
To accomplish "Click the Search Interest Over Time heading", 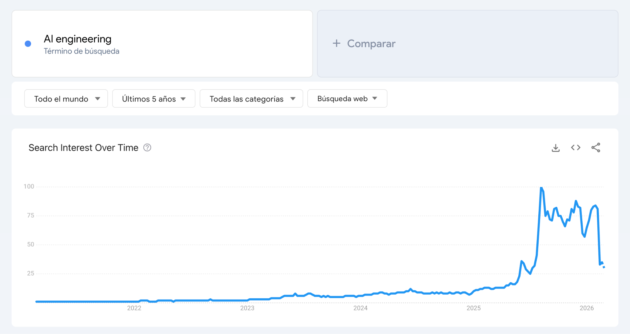I will [83, 148].
